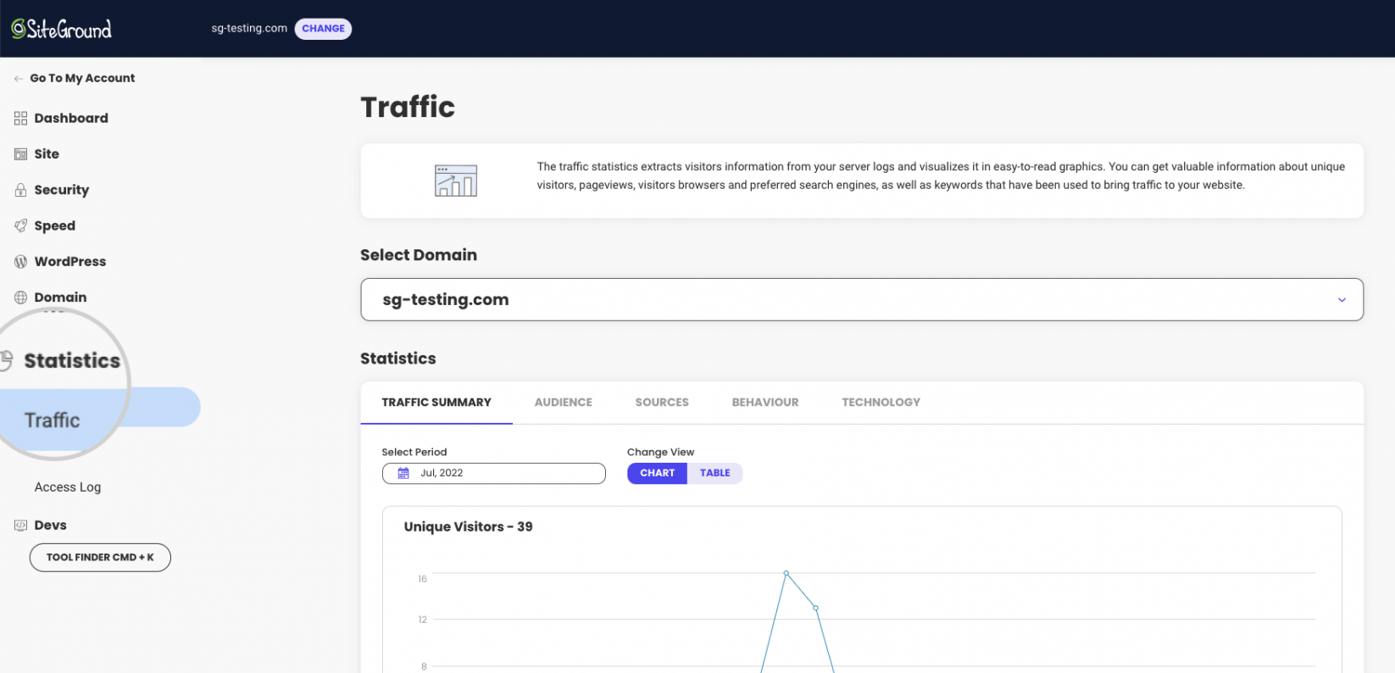Go to My Account link
Image resolution: width=1395 pixels, height=673 pixels.
(x=82, y=79)
